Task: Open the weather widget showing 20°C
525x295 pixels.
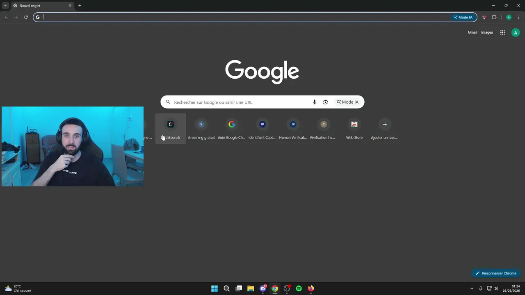Action: pos(18,288)
